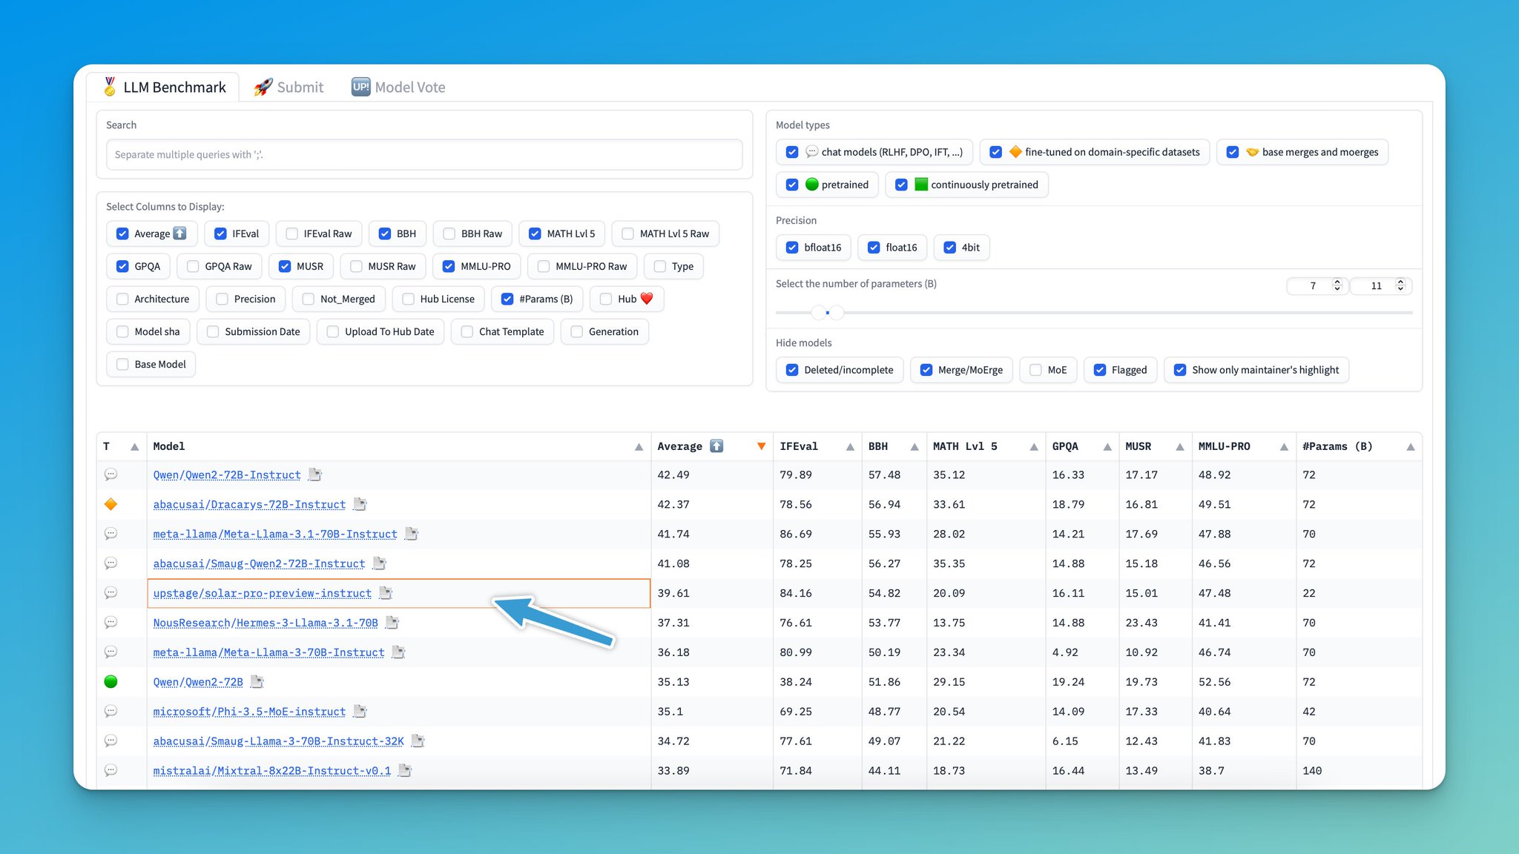The height and width of the screenshot is (854, 1519).
Task: Uncheck the pretrained model type
Action: [792, 185]
